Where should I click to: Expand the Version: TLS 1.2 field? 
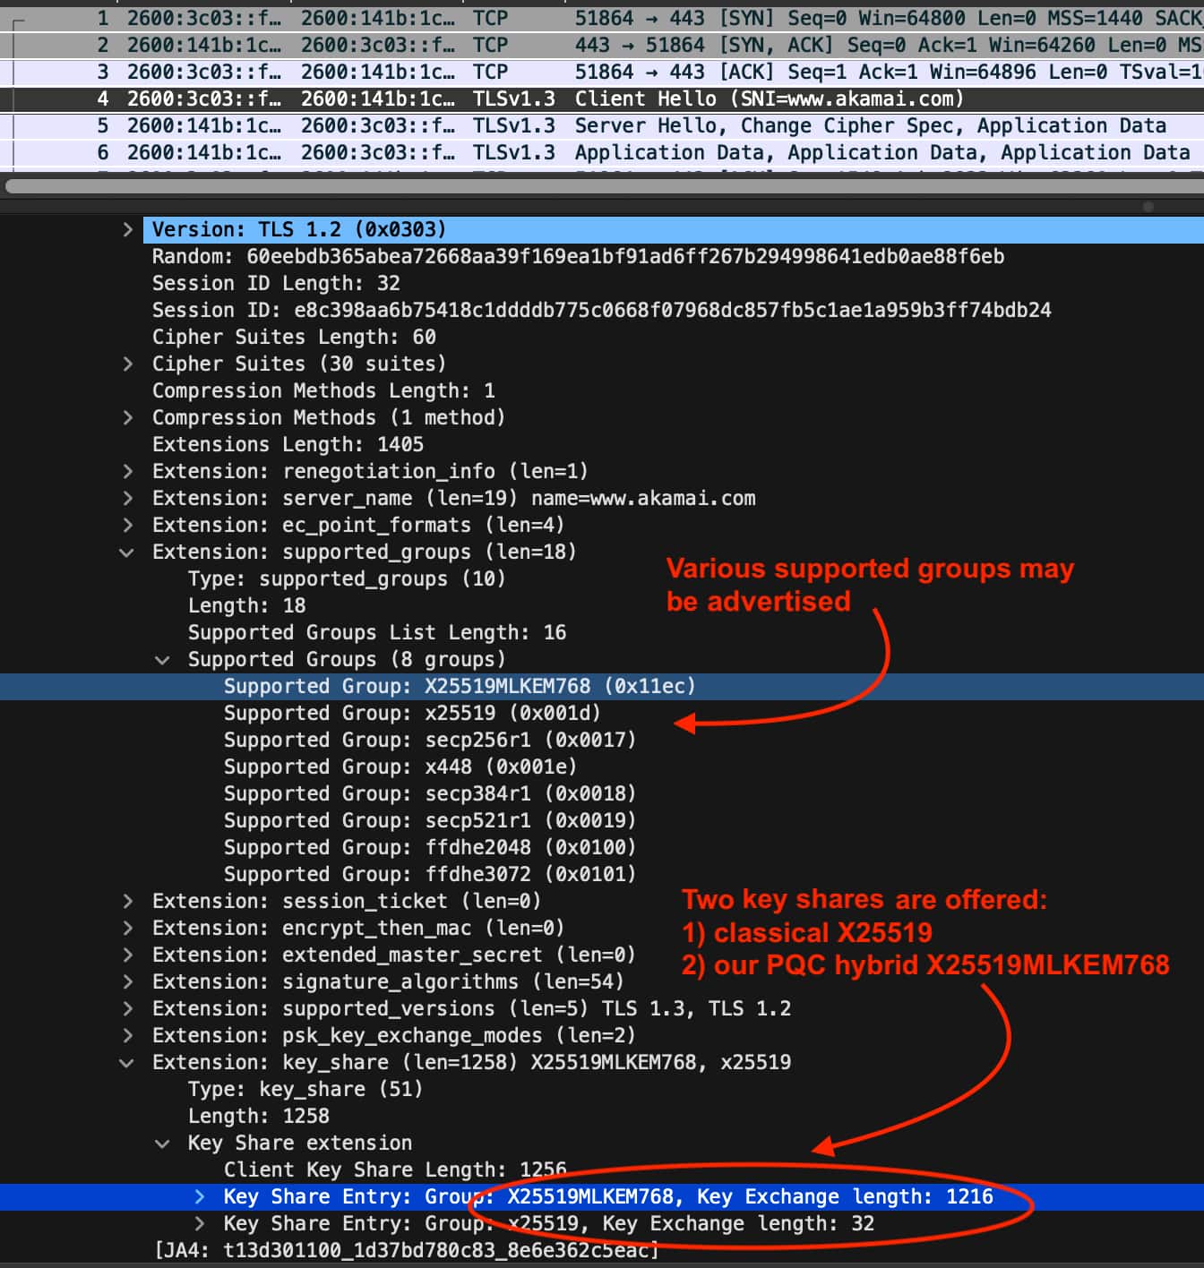(x=128, y=229)
